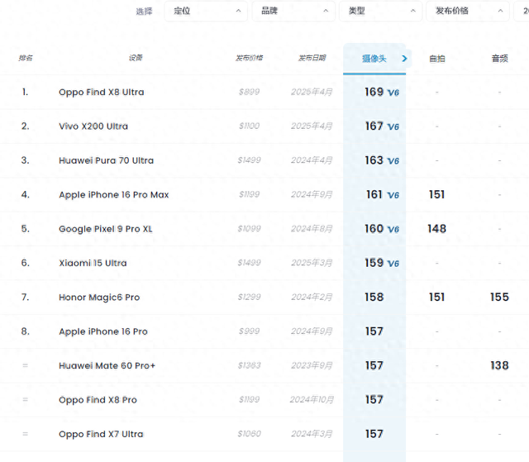This screenshot has height=462, width=529.
Task: Click camera score 157 for Oppo Find X7 Ultra
Action: click(374, 434)
